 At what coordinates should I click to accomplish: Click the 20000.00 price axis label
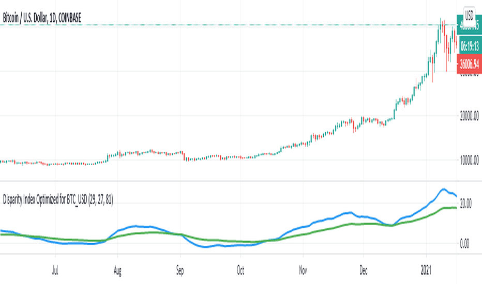469,116
